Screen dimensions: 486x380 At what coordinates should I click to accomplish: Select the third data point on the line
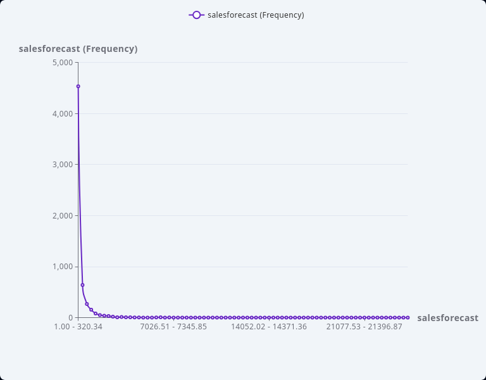coord(87,304)
